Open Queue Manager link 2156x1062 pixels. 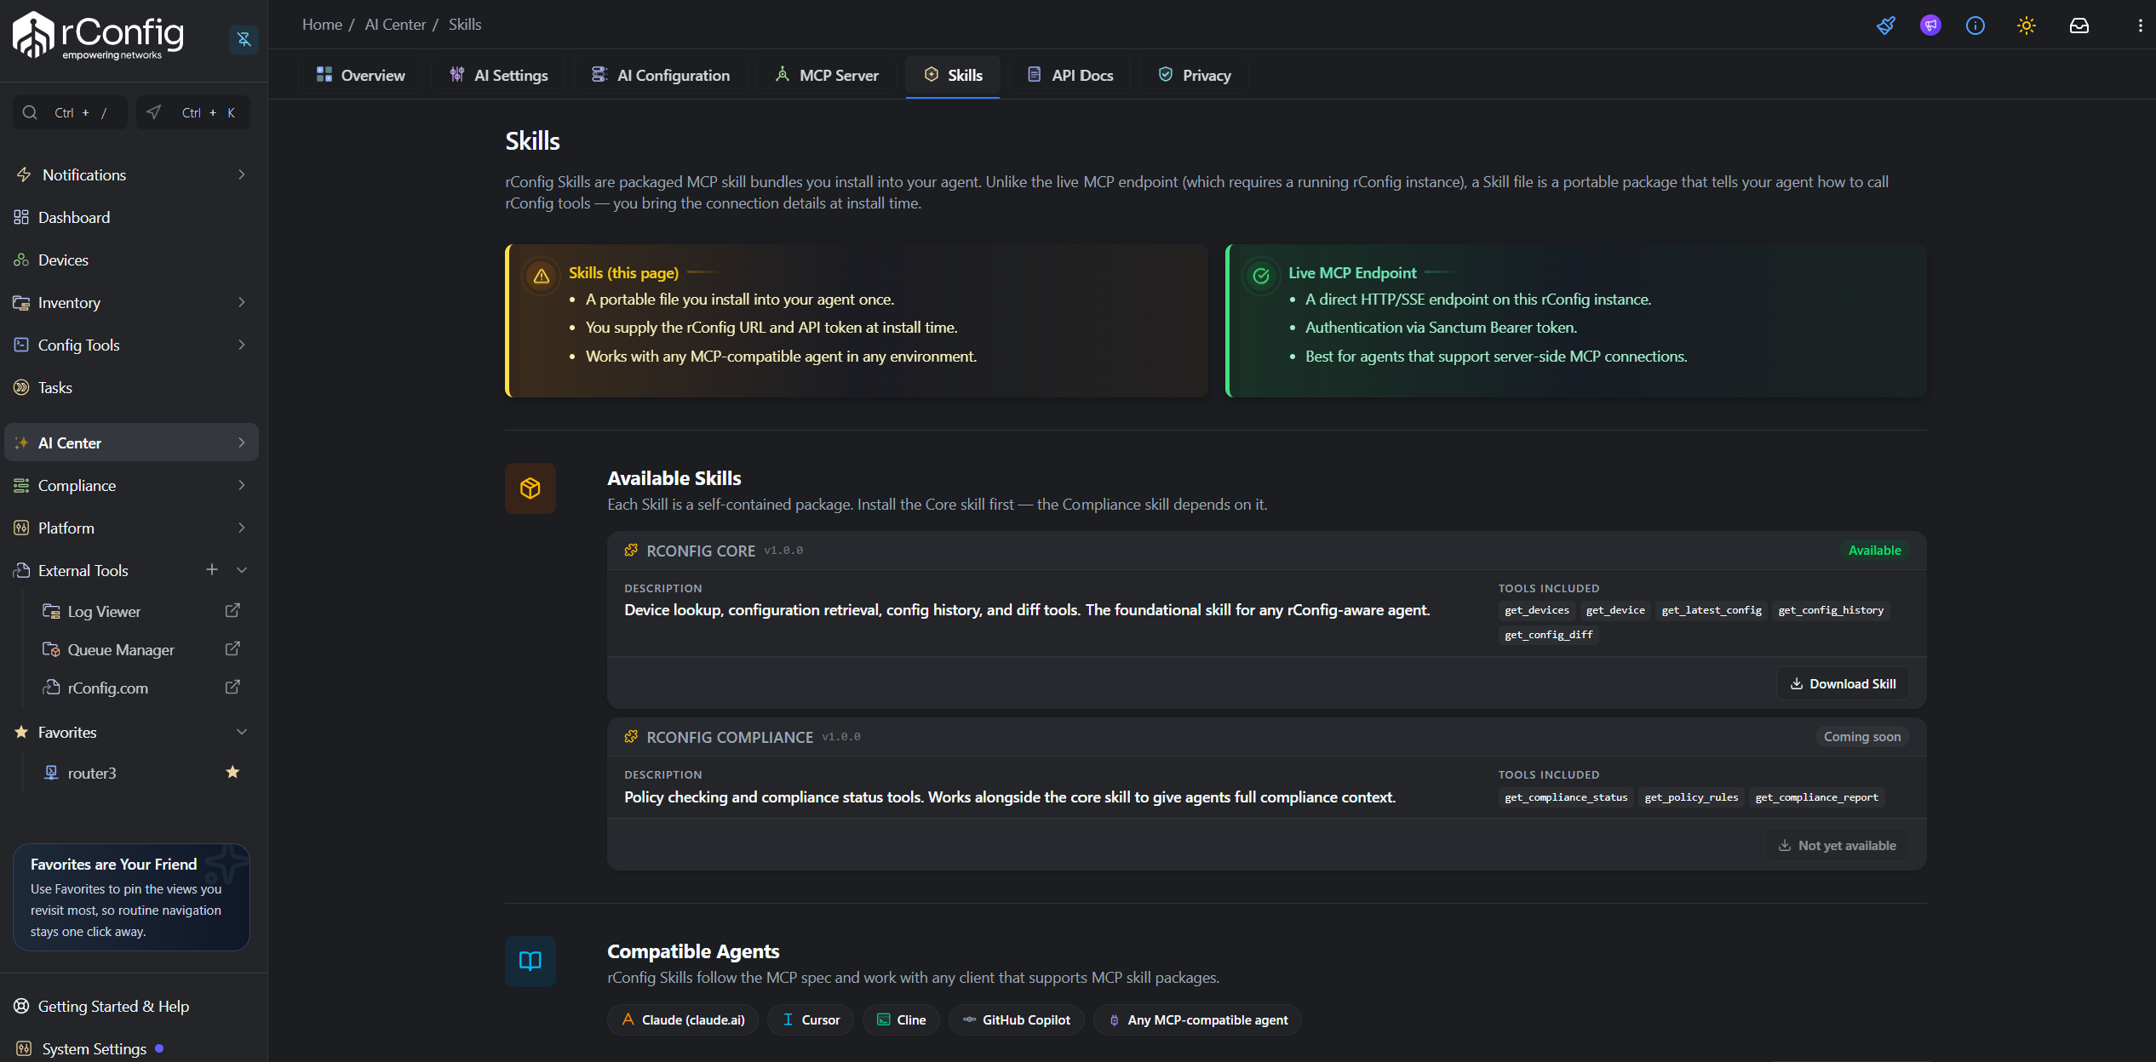(x=121, y=649)
